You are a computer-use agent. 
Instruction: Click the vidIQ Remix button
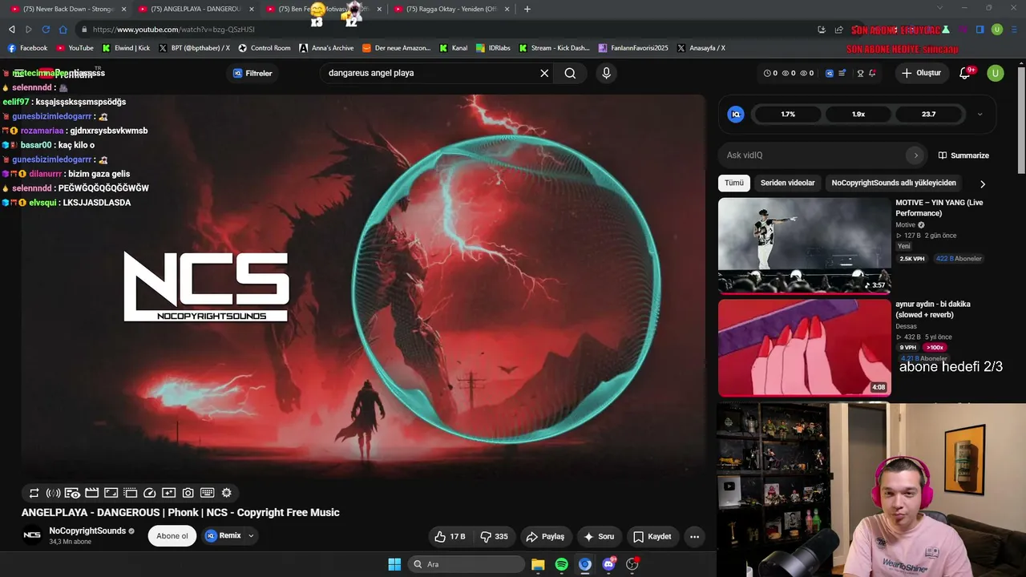(224, 536)
